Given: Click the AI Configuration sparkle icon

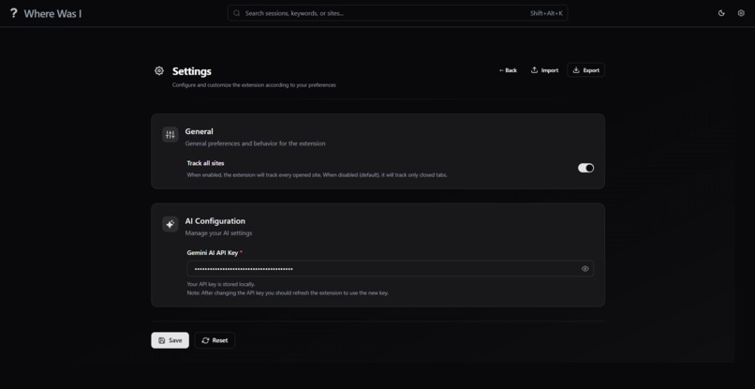Looking at the screenshot, I should point(170,224).
